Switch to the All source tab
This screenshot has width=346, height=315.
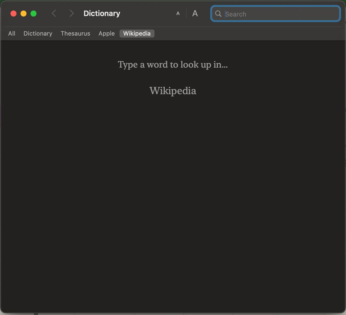click(x=12, y=34)
